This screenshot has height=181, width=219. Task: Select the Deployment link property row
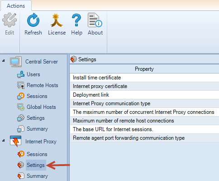click(144, 95)
